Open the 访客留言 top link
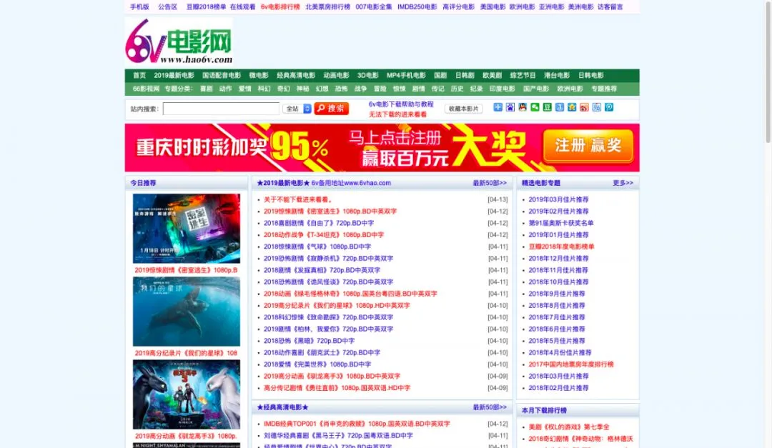Screen dimensions: 772x448 pos(610,7)
